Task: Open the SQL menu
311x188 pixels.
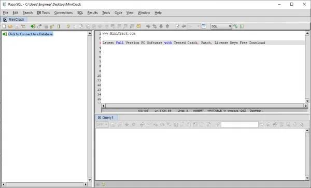Action: click(x=80, y=12)
